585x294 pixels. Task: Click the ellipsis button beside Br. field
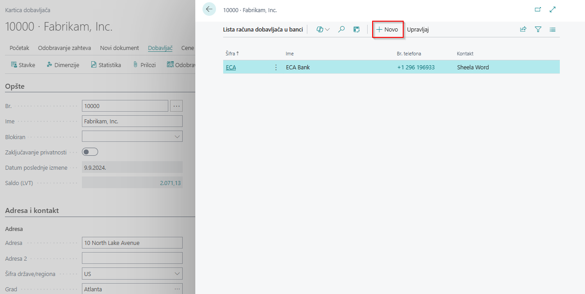176,106
